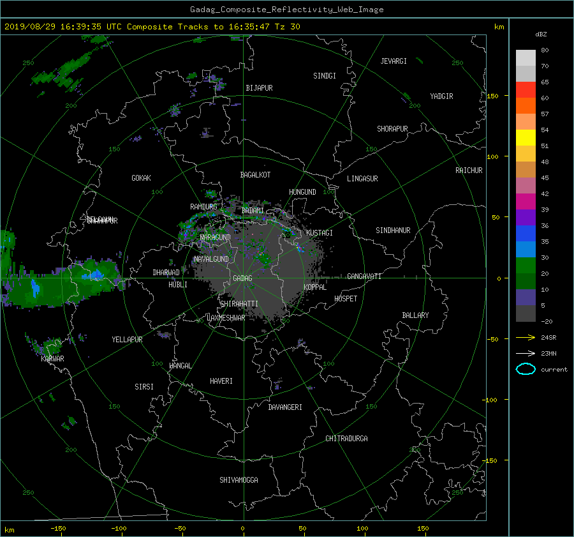Click the Gadag_Composite_Reflectivity_Web_Image title
574x537 pixels.
click(286, 10)
